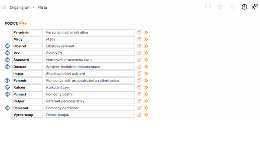
Task: Go to Organigram in the breadcrumb
Action: pyautogui.click(x=20, y=7)
